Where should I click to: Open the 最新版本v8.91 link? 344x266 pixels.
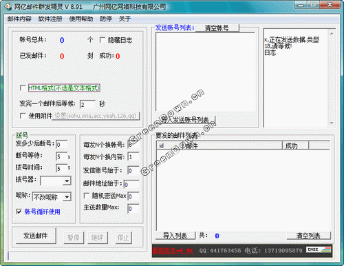point(173,251)
